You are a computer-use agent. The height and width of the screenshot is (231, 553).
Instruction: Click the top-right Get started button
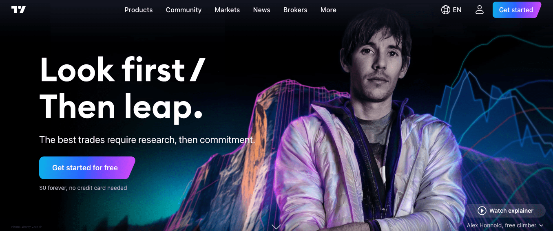point(516,10)
